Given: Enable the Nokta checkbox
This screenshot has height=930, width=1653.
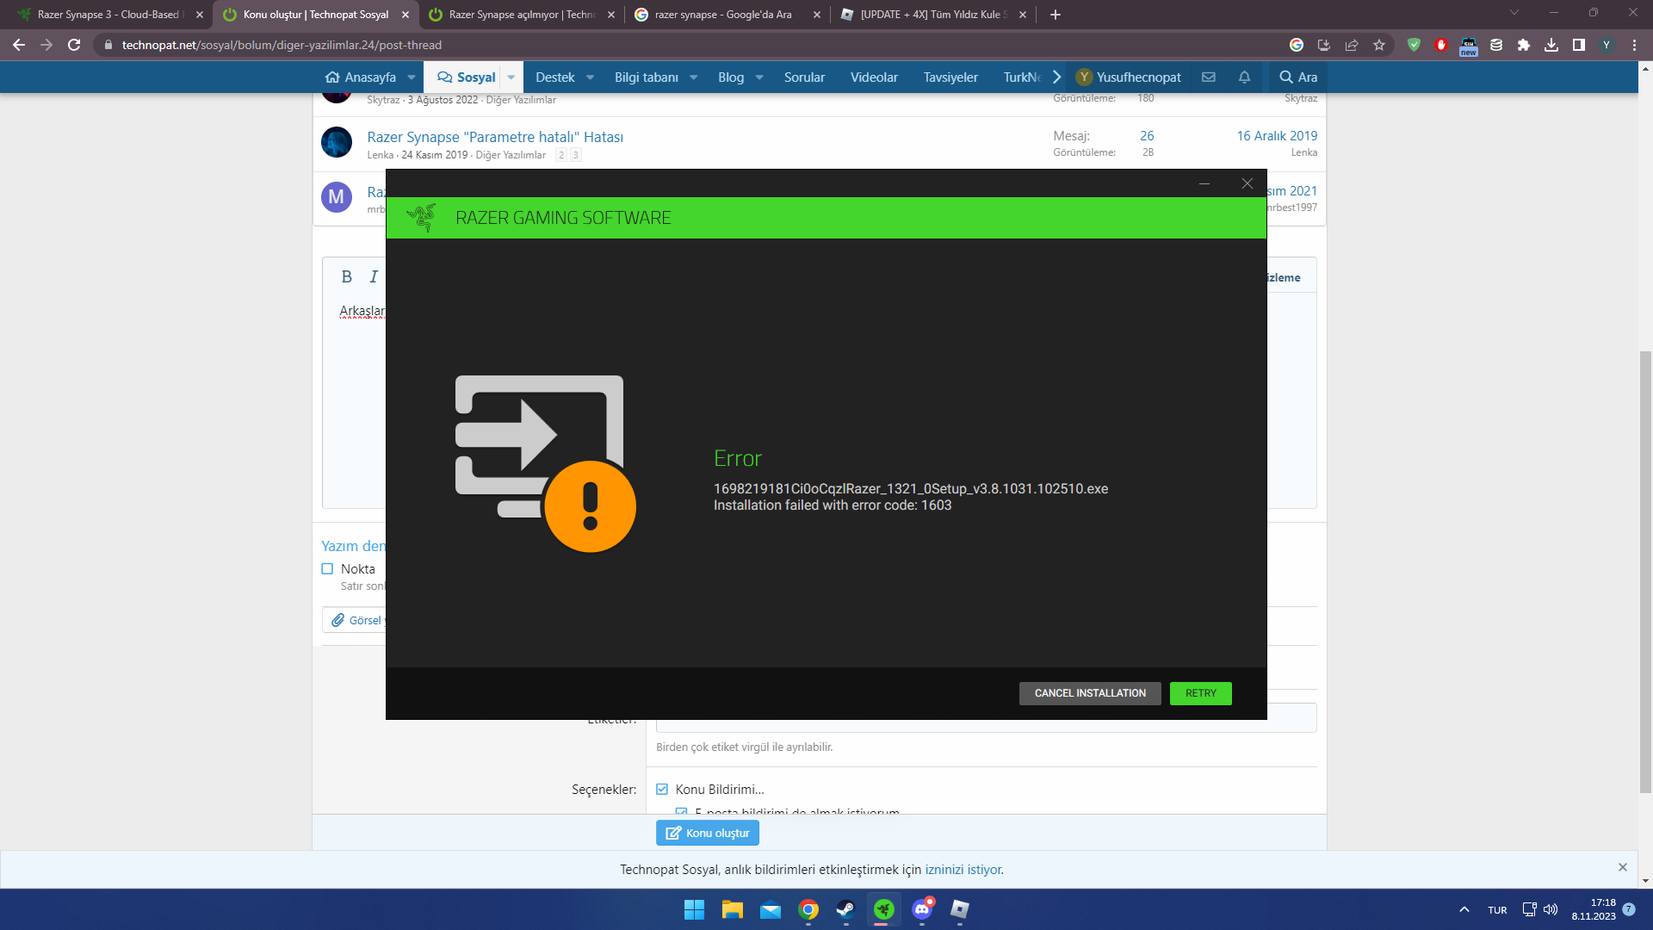Looking at the screenshot, I should [327, 569].
